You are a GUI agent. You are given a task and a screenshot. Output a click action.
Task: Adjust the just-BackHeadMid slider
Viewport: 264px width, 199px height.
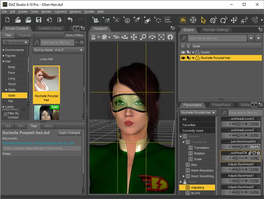click(241, 147)
